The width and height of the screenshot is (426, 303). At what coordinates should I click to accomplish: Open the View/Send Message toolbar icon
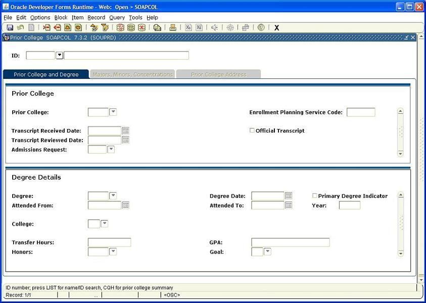(157, 27)
